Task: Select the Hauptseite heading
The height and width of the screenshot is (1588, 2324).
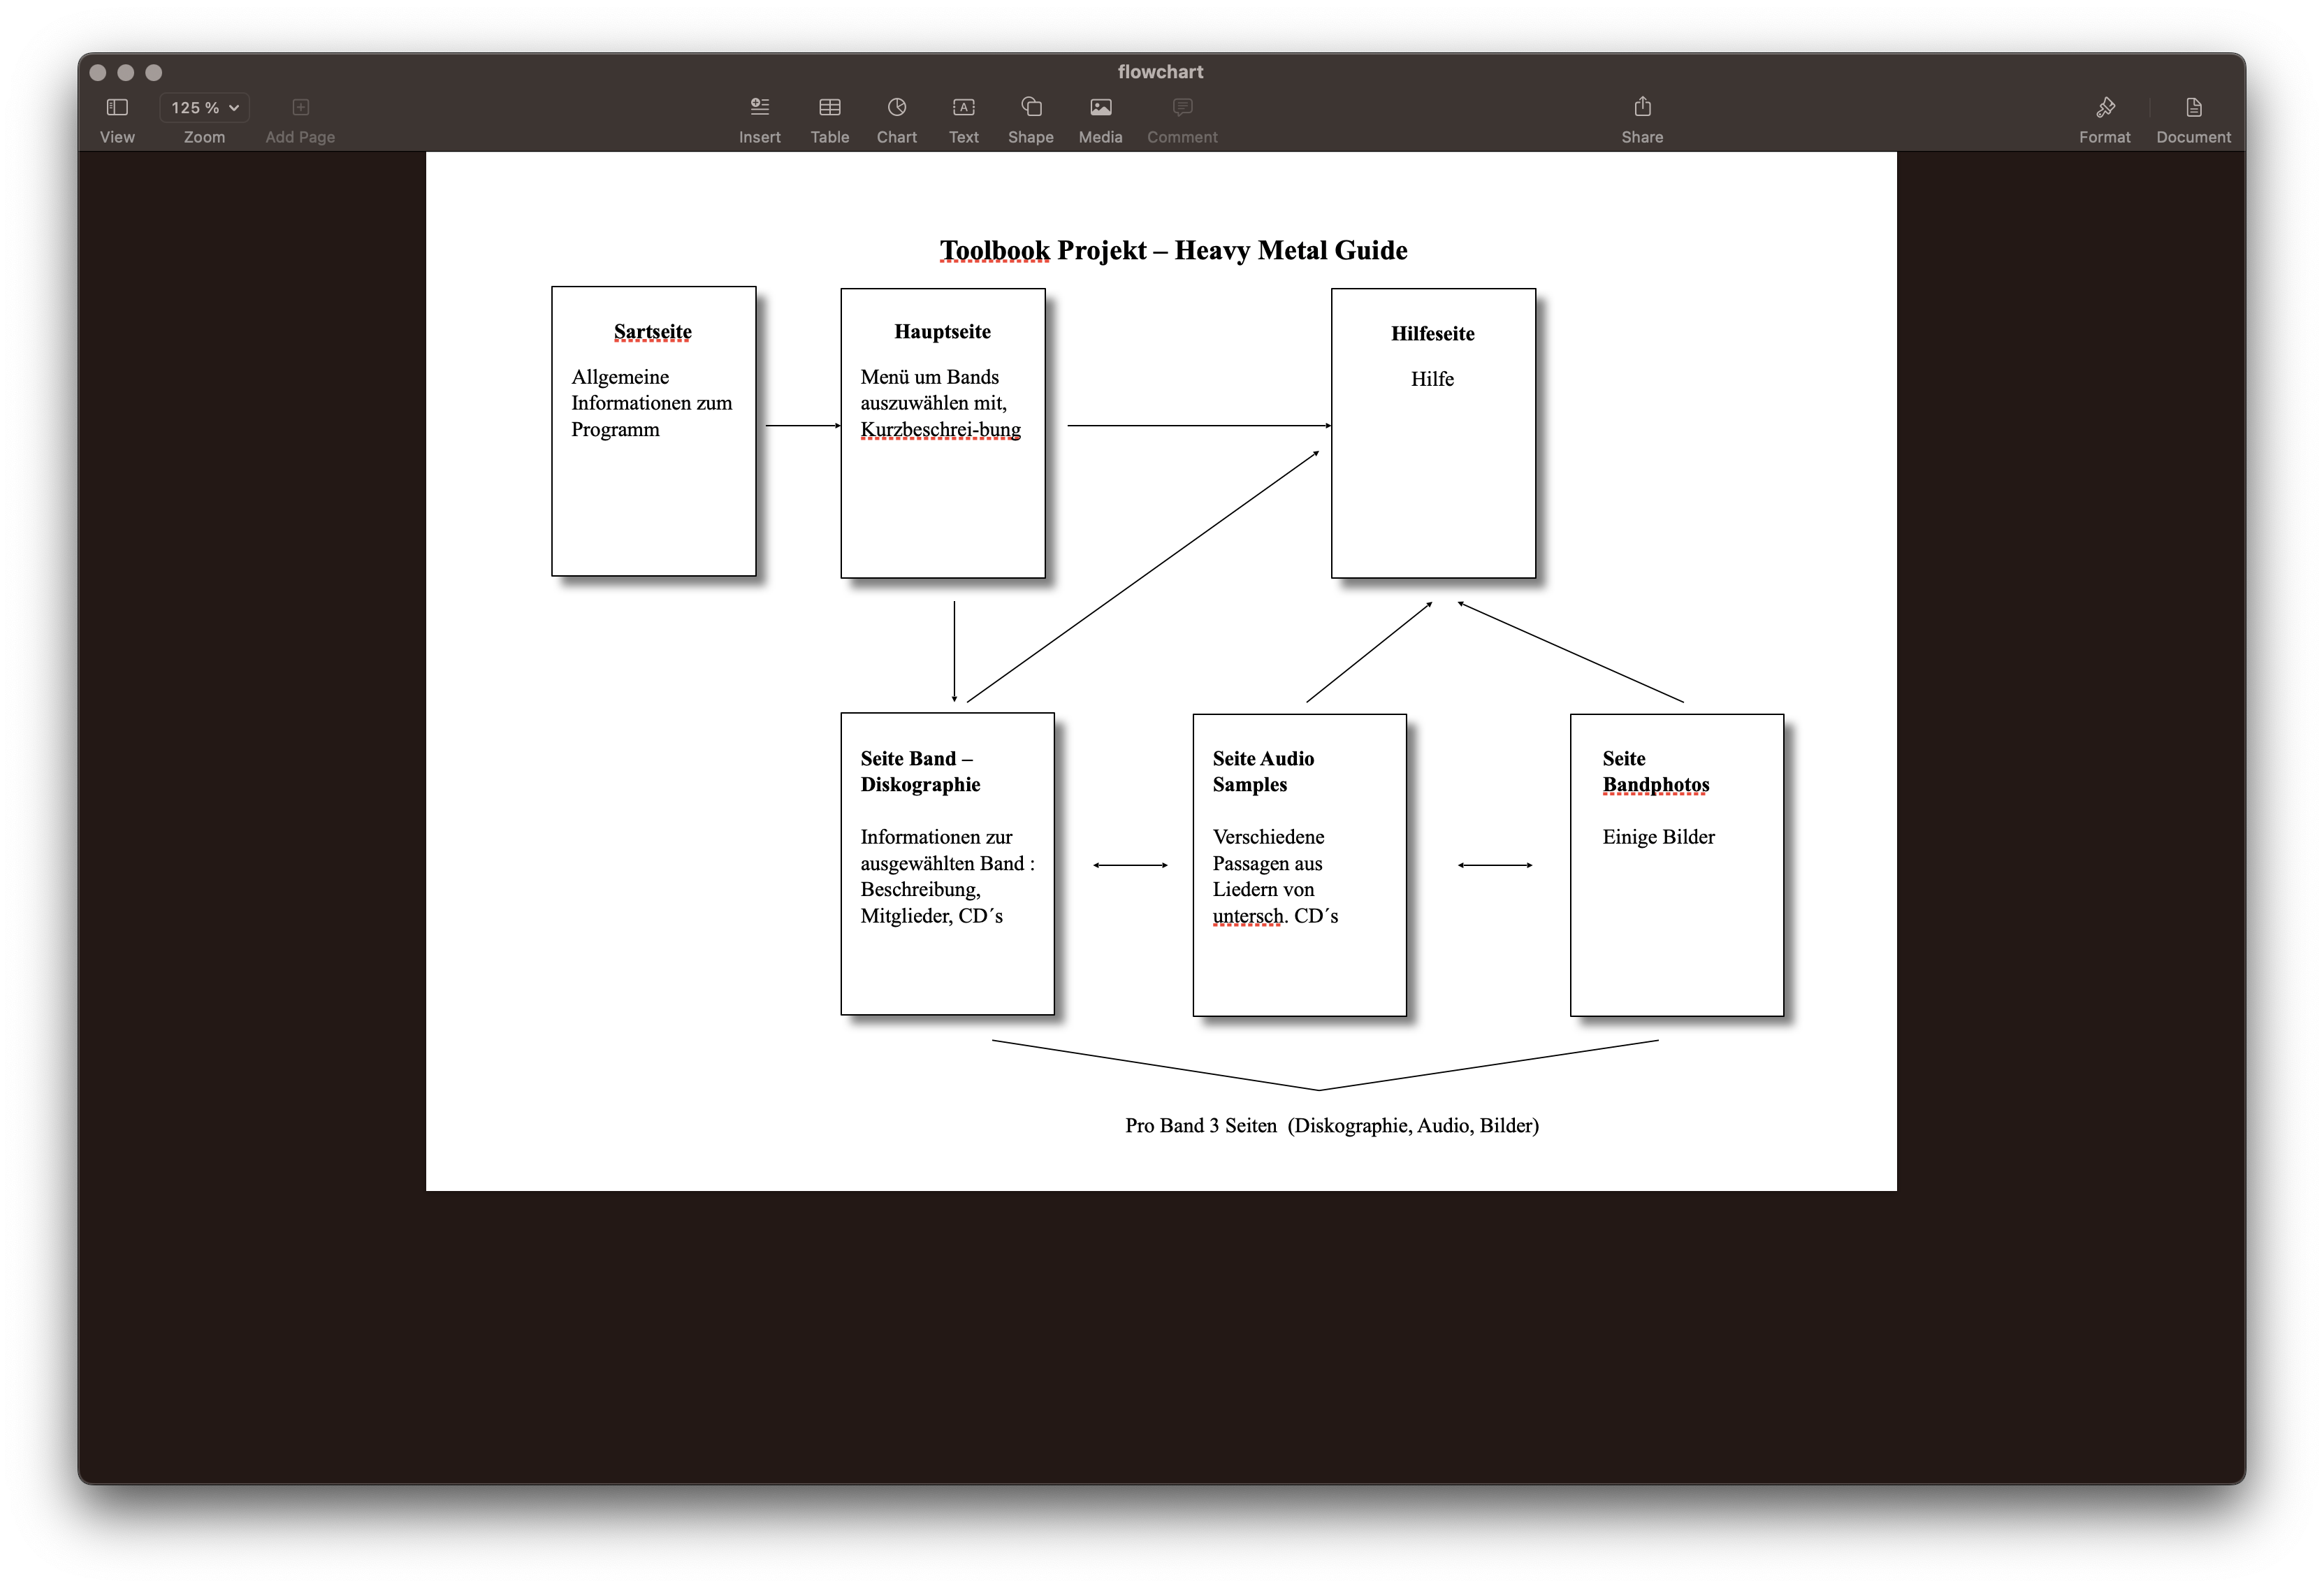Action: (x=942, y=331)
